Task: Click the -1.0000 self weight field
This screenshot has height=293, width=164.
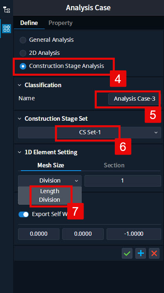Action: coord(134,234)
